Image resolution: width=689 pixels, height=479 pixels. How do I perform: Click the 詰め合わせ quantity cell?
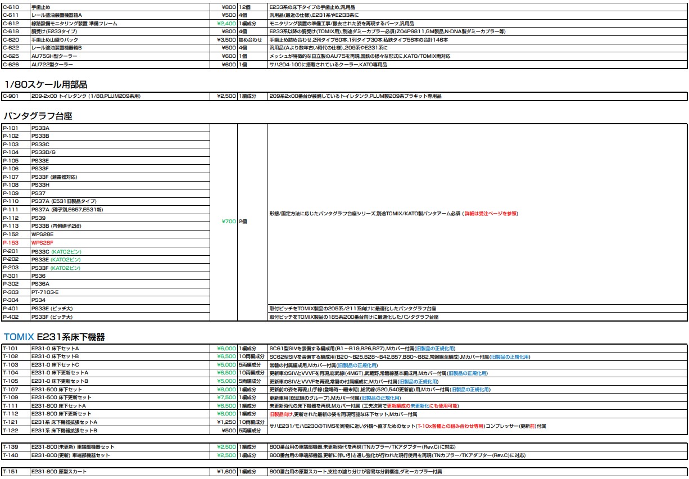(251, 40)
